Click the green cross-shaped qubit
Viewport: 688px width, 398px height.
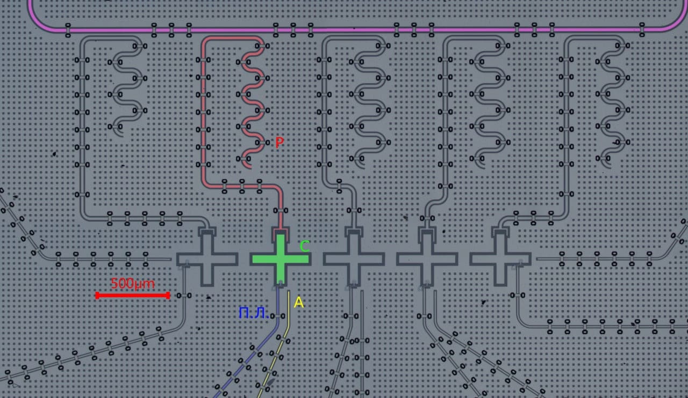[279, 259]
